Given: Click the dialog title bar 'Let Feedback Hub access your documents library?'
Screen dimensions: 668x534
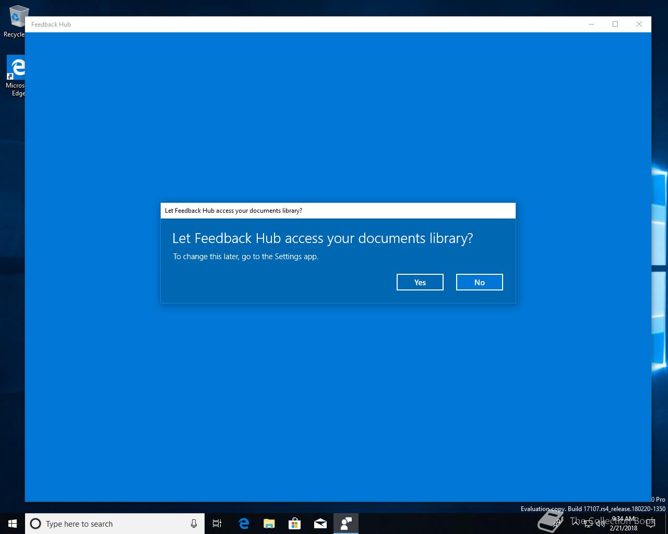Looking at the screenshot, I should tap(338, 211).
